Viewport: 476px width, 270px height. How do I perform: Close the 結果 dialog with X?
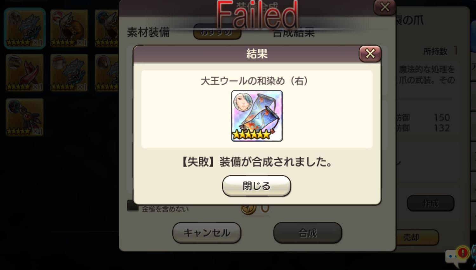click(370, 54)
